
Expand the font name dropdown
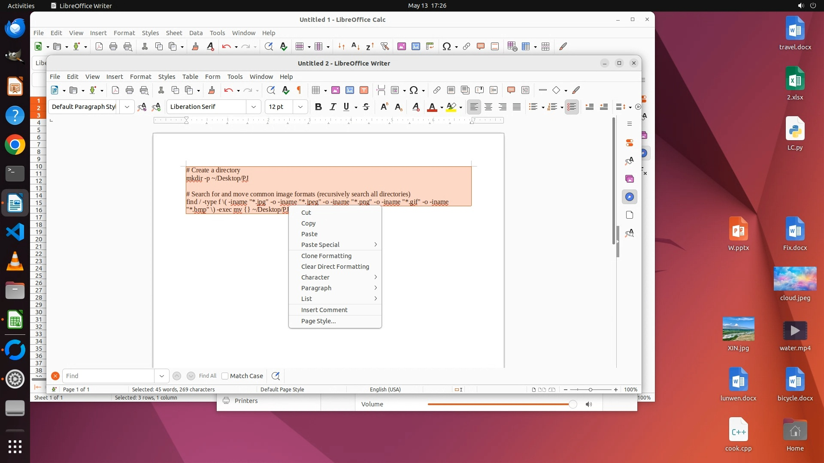tap(254, 107)
